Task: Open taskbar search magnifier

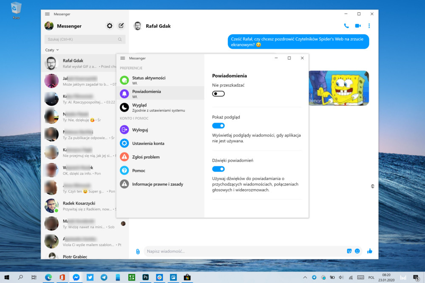Action: [x=20, y=277]
